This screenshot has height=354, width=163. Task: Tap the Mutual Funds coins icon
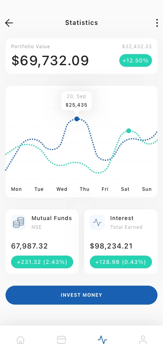tap(19, 222)
